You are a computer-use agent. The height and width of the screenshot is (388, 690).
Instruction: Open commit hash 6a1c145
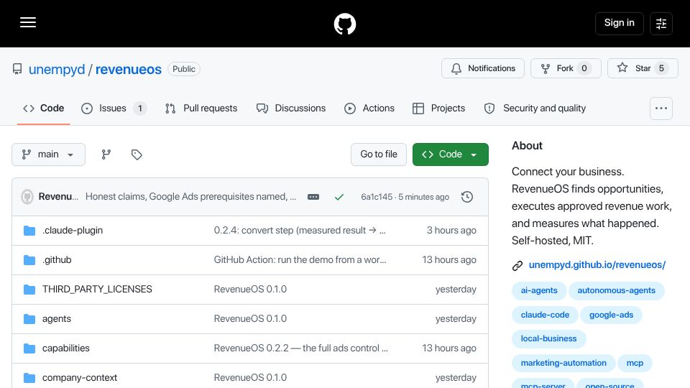pyautogui.click(x=377, y=197)
